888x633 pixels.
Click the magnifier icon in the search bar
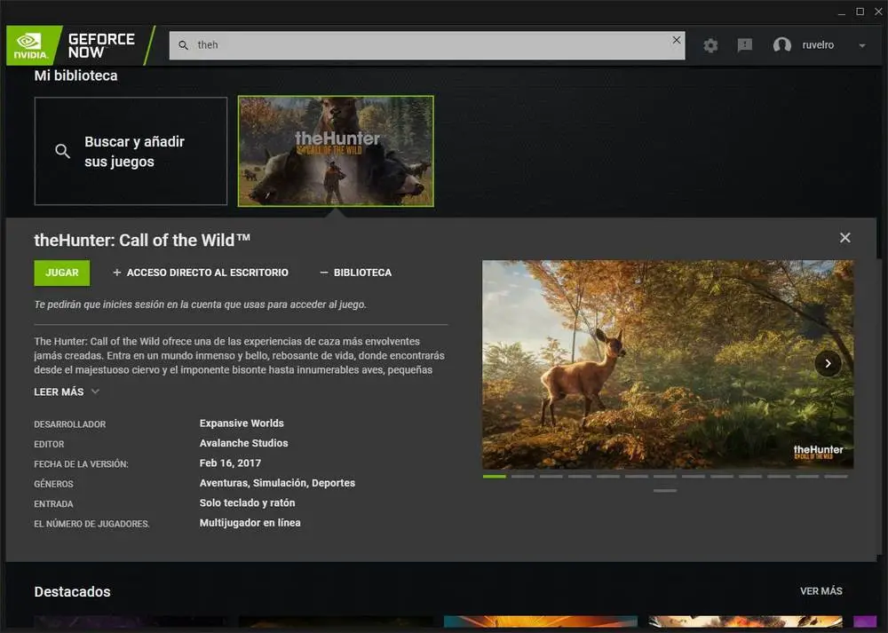[184, 45]
